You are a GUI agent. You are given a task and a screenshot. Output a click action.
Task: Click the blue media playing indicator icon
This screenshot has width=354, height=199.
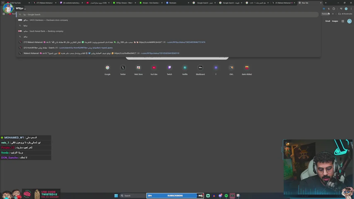324,9
